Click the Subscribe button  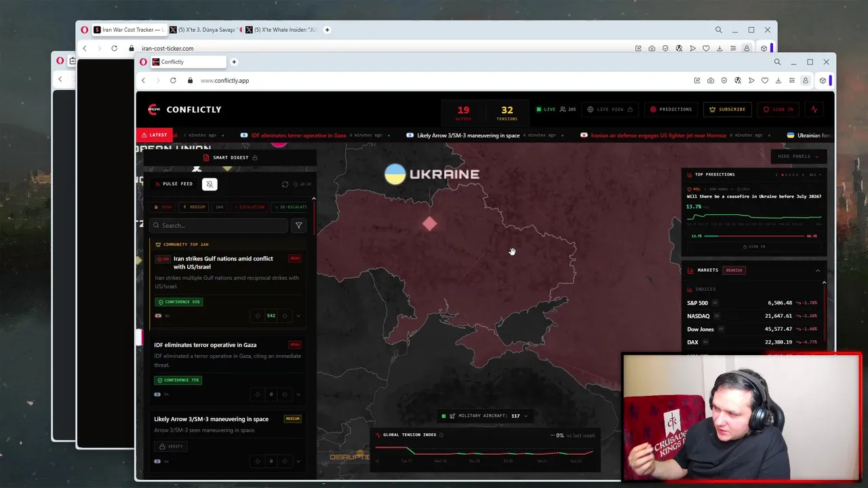point(727,109)
